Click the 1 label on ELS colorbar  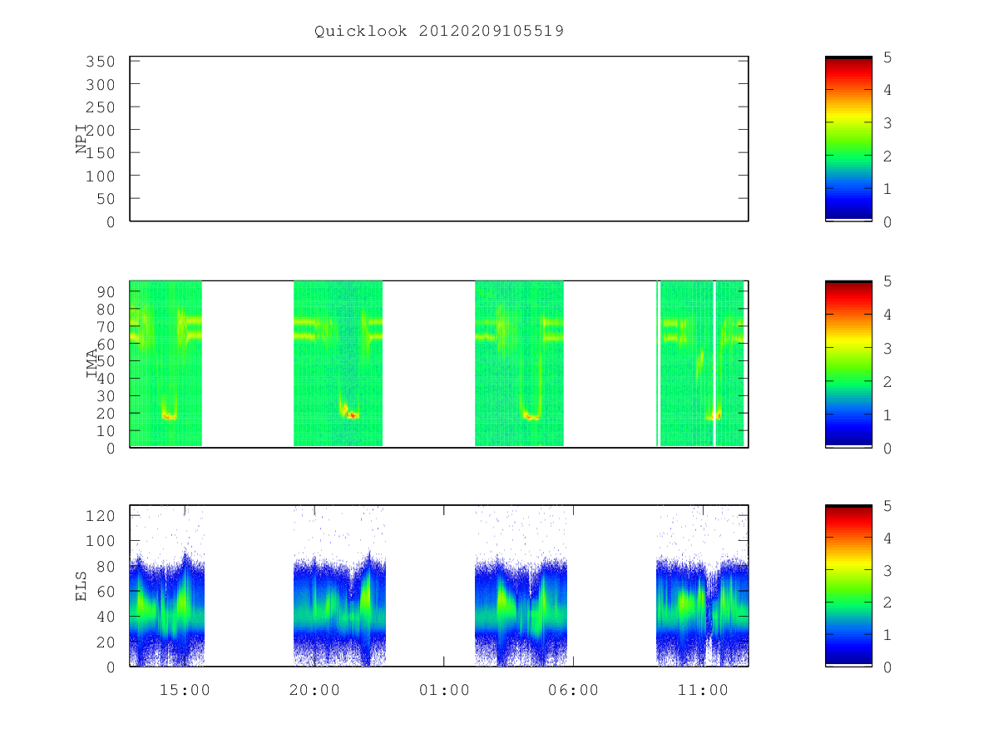point(887,635)
